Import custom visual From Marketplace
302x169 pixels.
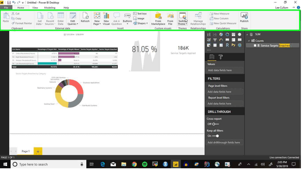158,18
